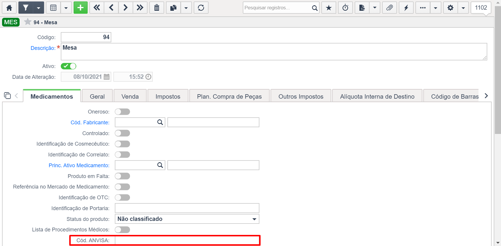Open attachments paperclip icon
This screenshot has height=246, width=501.
[390, 8]
